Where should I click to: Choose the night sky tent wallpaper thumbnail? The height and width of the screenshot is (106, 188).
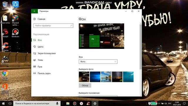click(117, 77)
